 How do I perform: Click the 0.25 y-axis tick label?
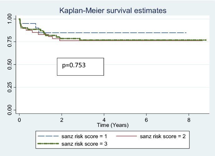[10, 87]
